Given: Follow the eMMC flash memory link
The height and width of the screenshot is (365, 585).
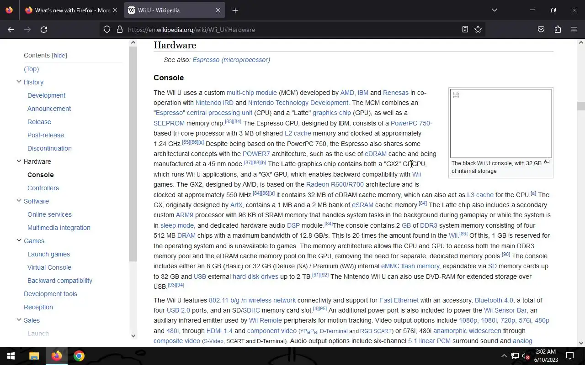Looking at the screenshot, I should tap(410, 266).
